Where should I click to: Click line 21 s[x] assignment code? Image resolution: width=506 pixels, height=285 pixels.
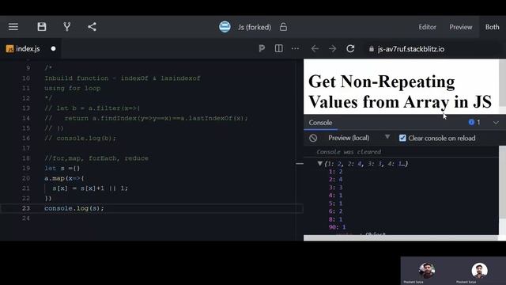(90, 188)
